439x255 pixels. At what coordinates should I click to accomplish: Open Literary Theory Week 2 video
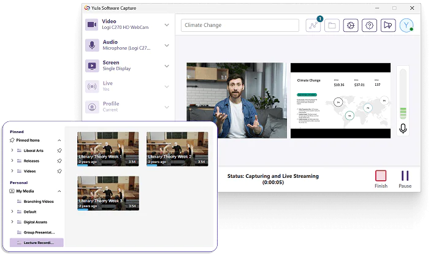tap(177, 149)
